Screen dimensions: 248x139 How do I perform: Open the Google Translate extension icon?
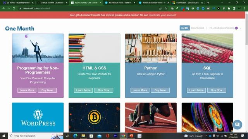[x=188, y=8]
